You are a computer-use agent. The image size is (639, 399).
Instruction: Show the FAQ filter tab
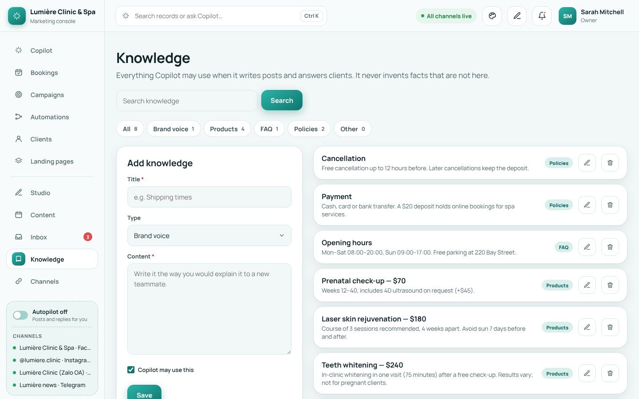click(269, 129)
